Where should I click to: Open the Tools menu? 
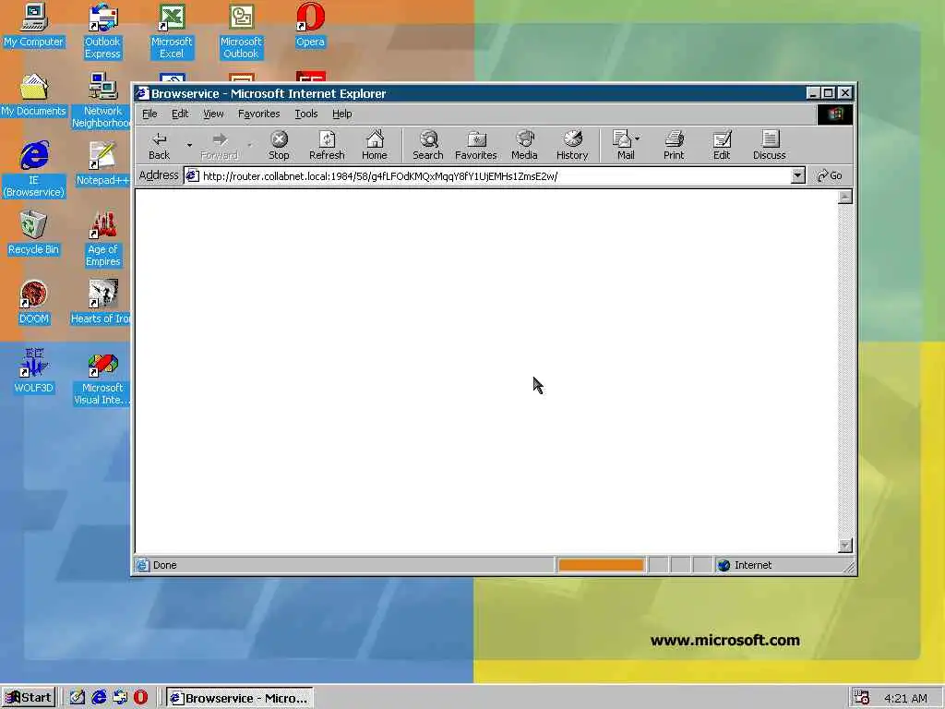306,114
